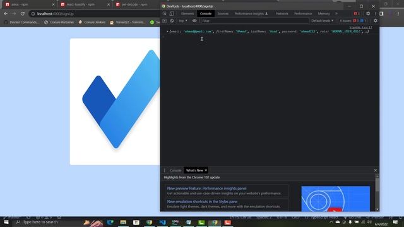Open the Sources tab
The image size is (404, 227).
tap(223, 14)
